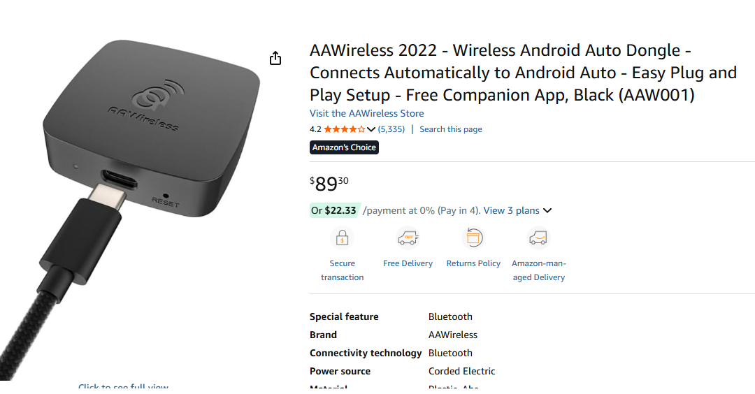Click the 4.2 rating number
The width and height of the screenshot is (755, 394).
click(x=315, y=129)
